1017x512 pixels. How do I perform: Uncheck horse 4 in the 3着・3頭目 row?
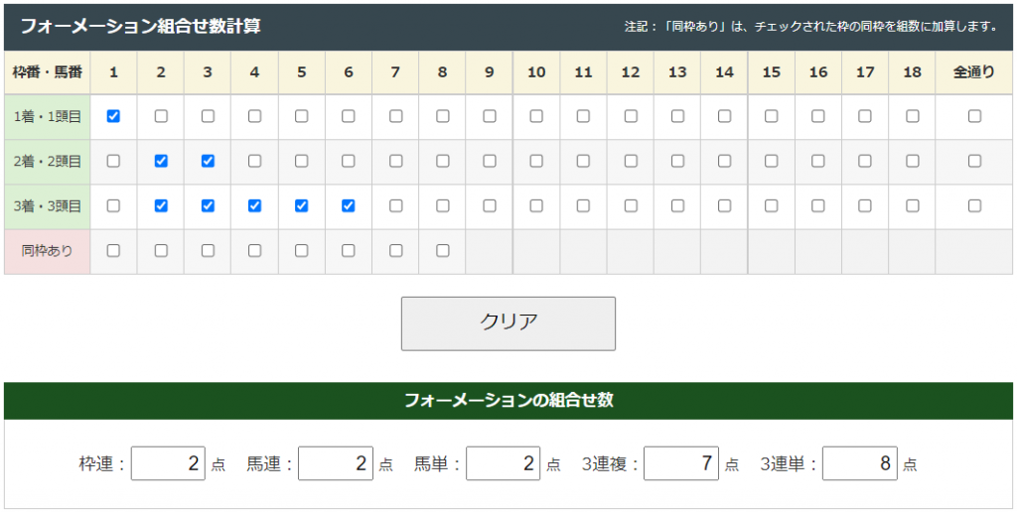tap(254, 205)
